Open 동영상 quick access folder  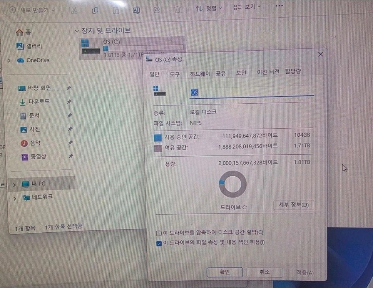point(33,157)
